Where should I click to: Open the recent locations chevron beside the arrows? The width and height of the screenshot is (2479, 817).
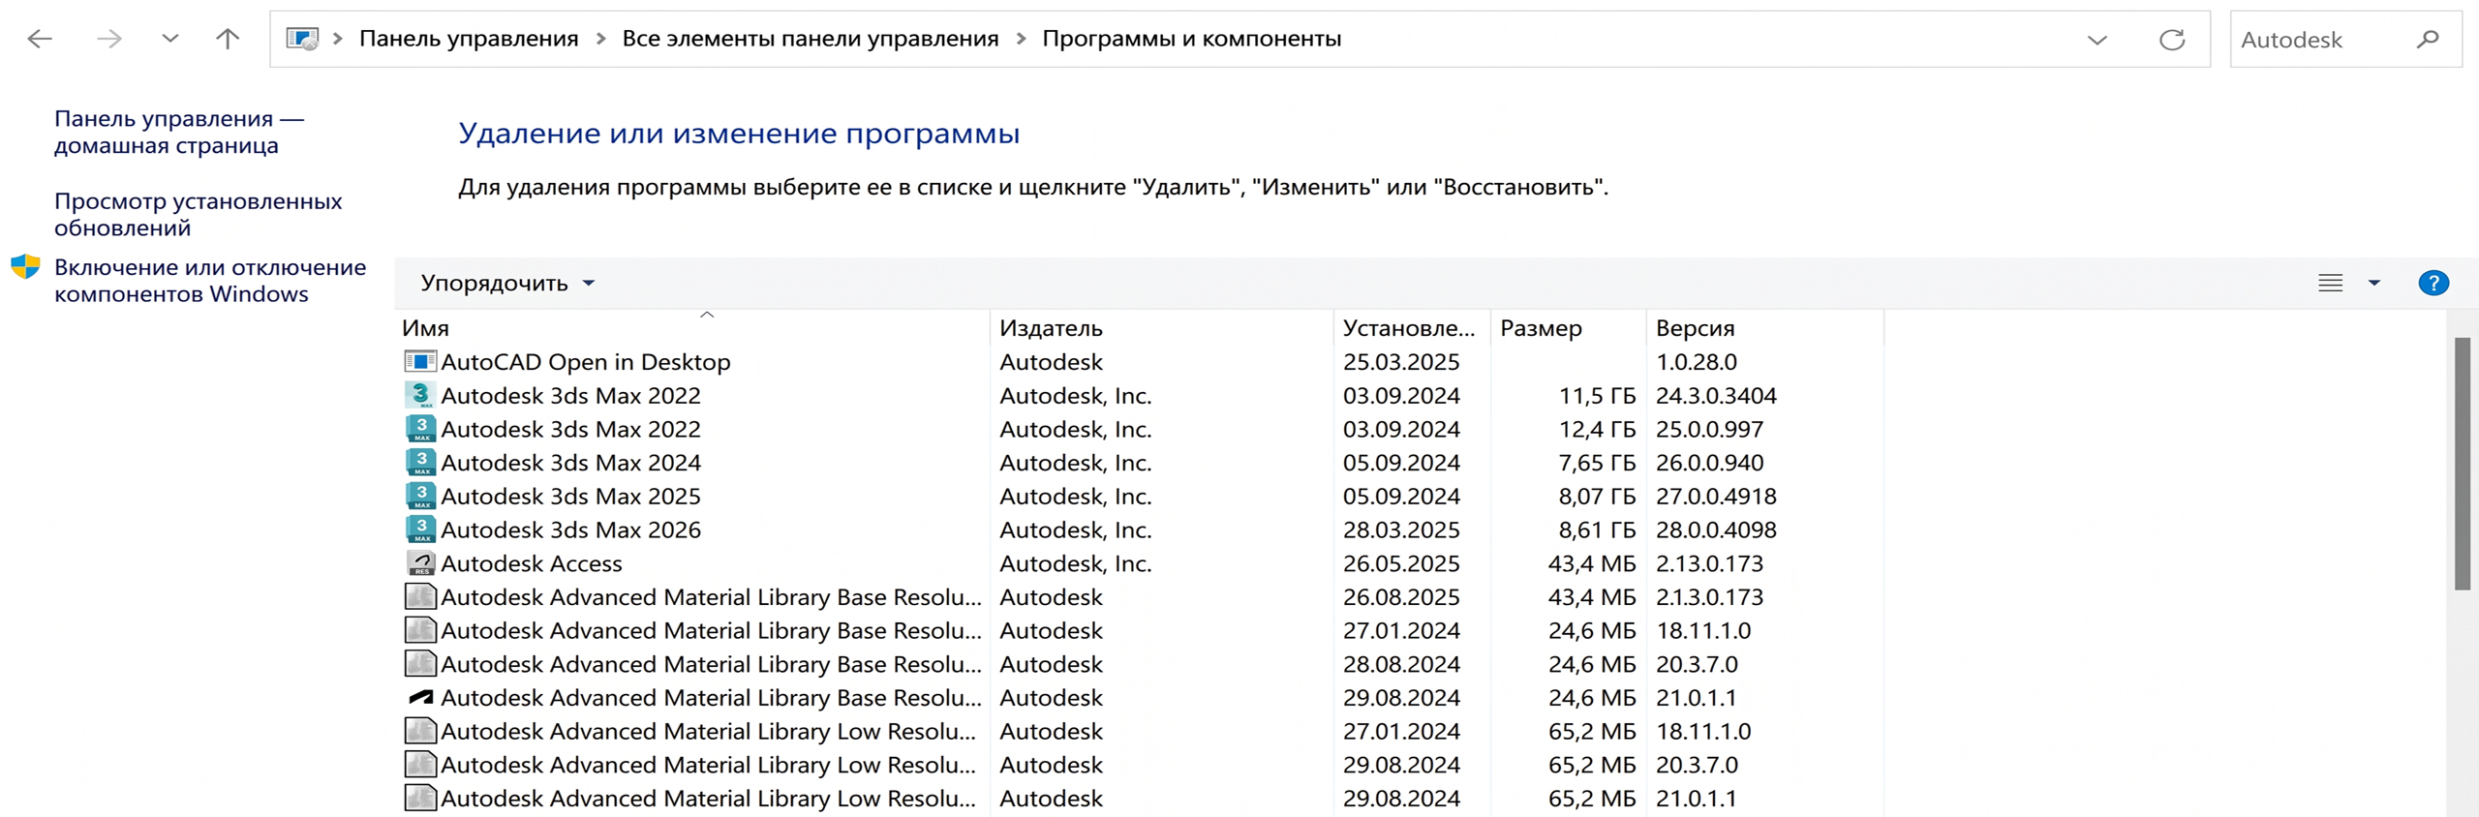(x=170, y=39)
